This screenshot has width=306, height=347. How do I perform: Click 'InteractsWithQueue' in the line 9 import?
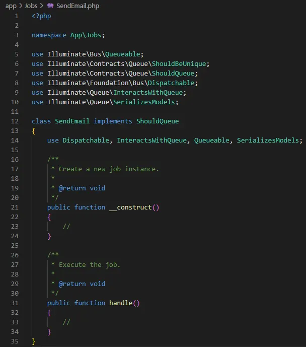pyautogui.click(x=148, y=93)
